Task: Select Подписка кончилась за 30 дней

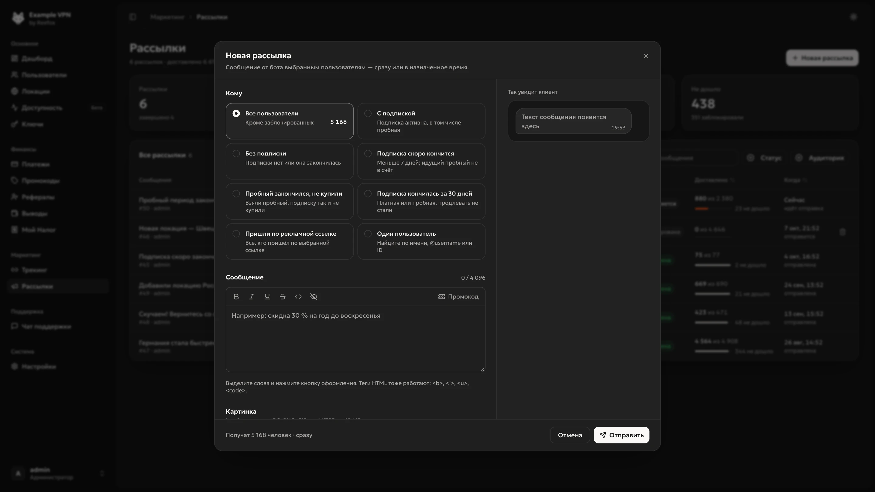Action: pos(421,201)
